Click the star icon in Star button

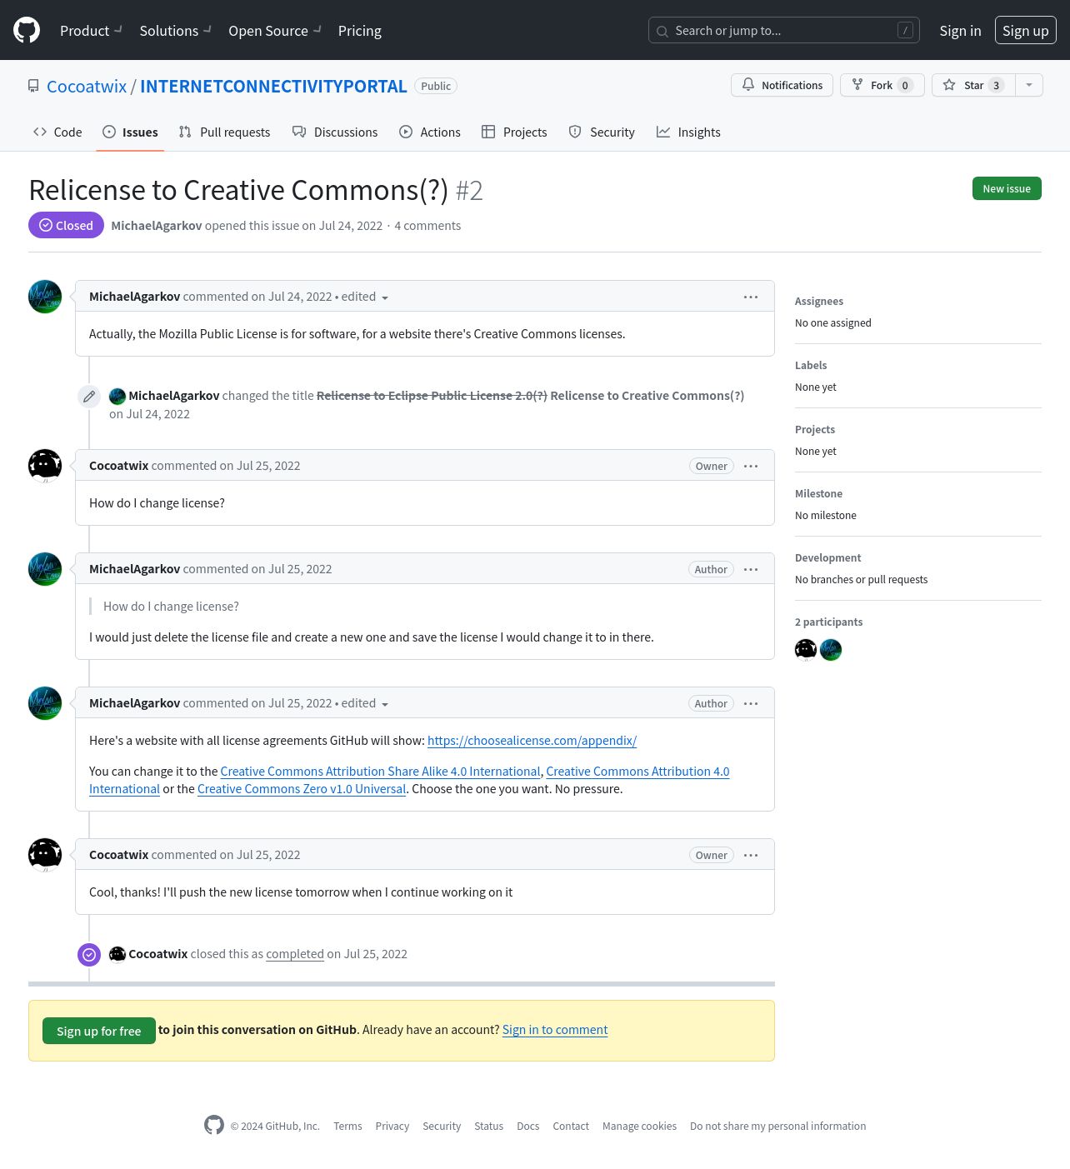pos(949,85)
